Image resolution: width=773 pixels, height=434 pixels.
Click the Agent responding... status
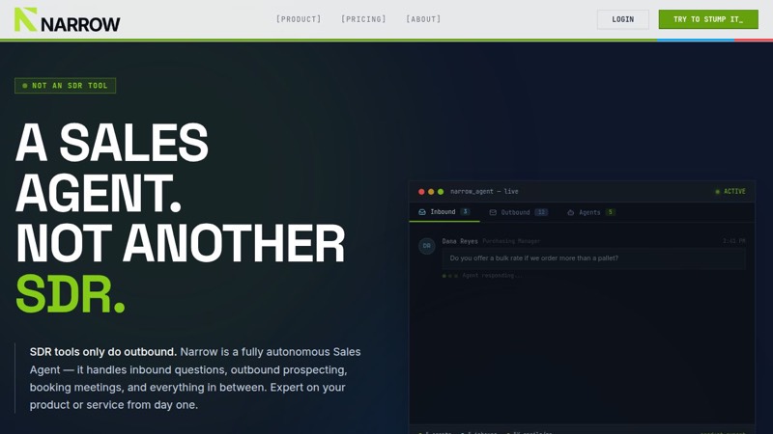482,276
